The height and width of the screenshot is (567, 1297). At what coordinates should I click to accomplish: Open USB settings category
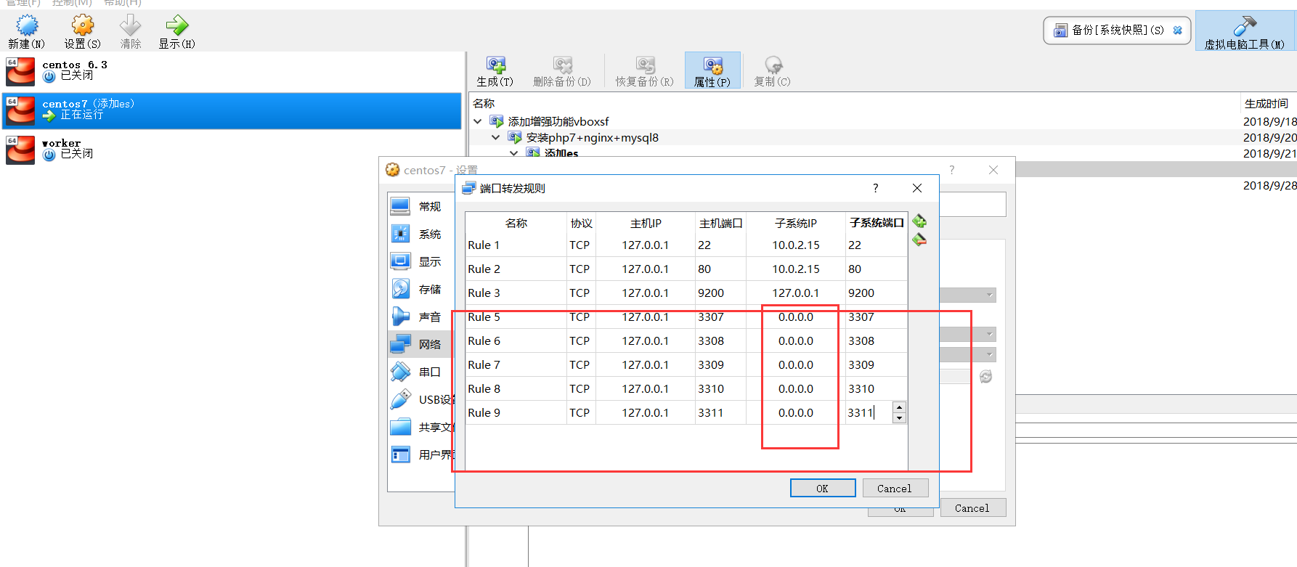(x=421, y=400)
